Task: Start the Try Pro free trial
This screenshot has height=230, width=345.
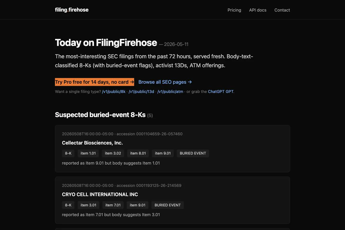Action: 94,82
